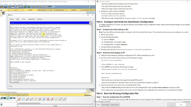Click Power Cycle Devices button
Viewport: 191px width, 107px height.
[x=13, y=95]
